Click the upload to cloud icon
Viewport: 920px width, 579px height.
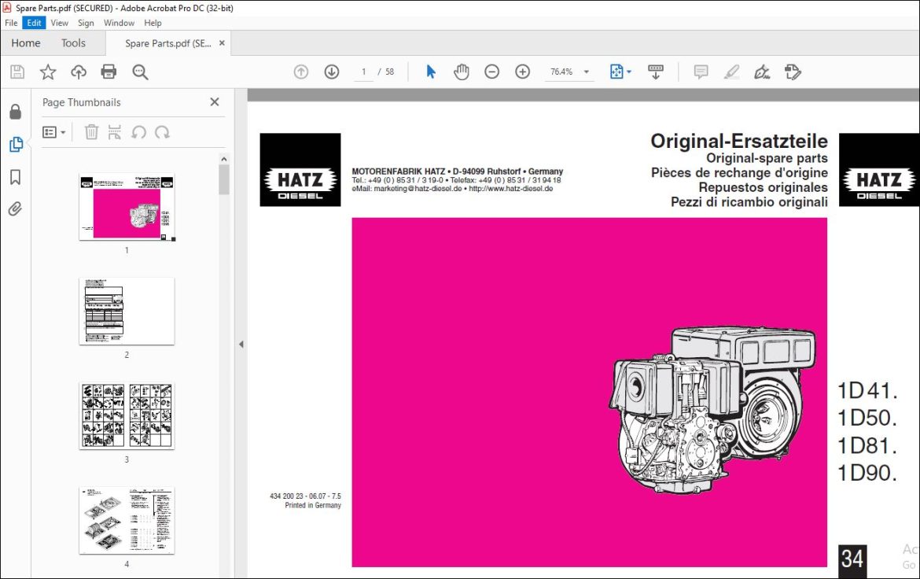click(79, 72)
